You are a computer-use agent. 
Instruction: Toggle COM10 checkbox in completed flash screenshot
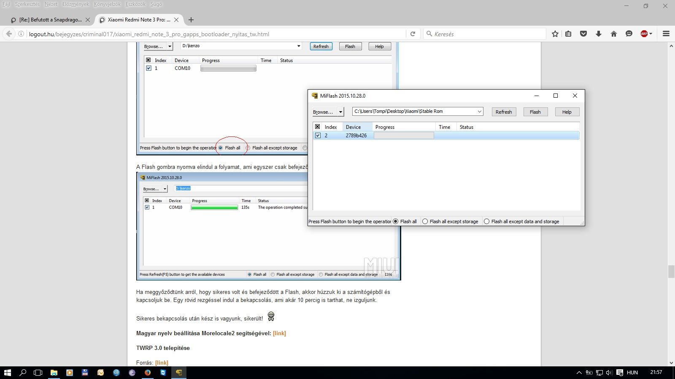tap(147, 208)
